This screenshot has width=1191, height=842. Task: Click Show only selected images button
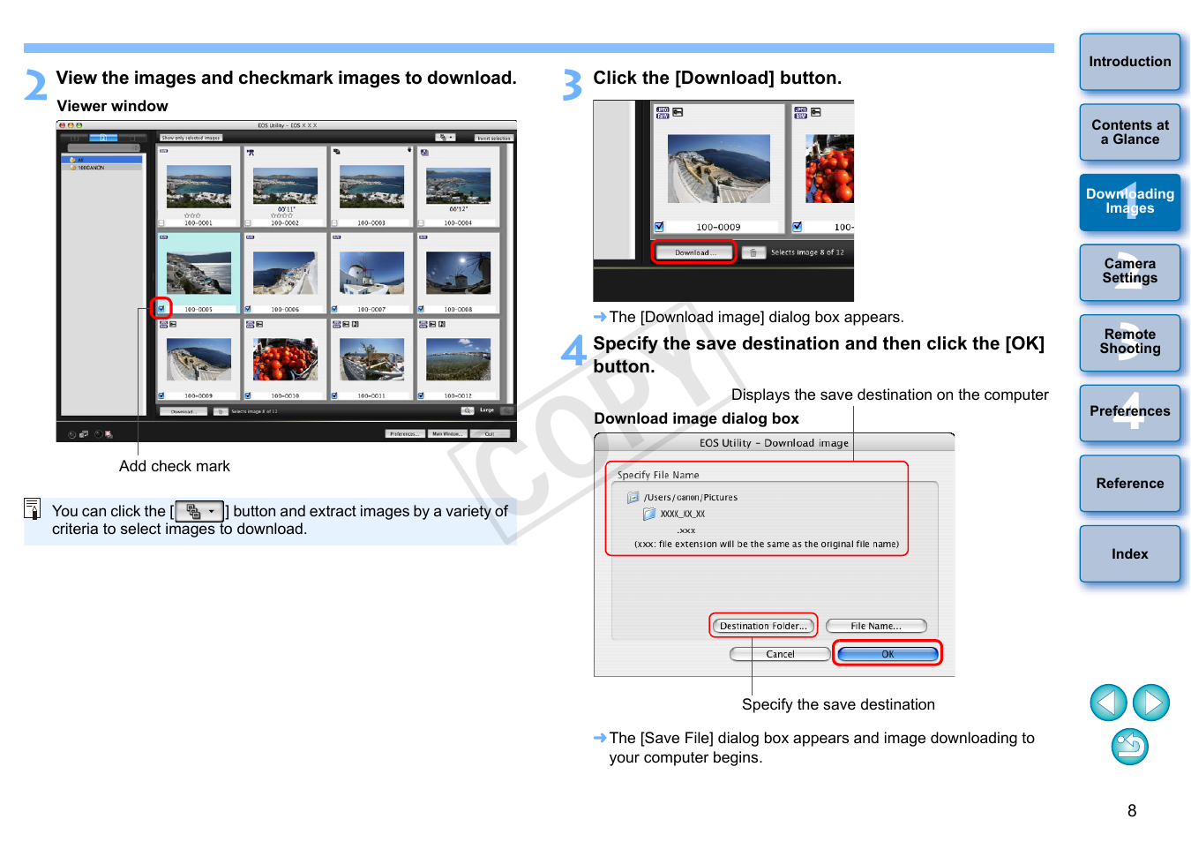click(191, 138)
